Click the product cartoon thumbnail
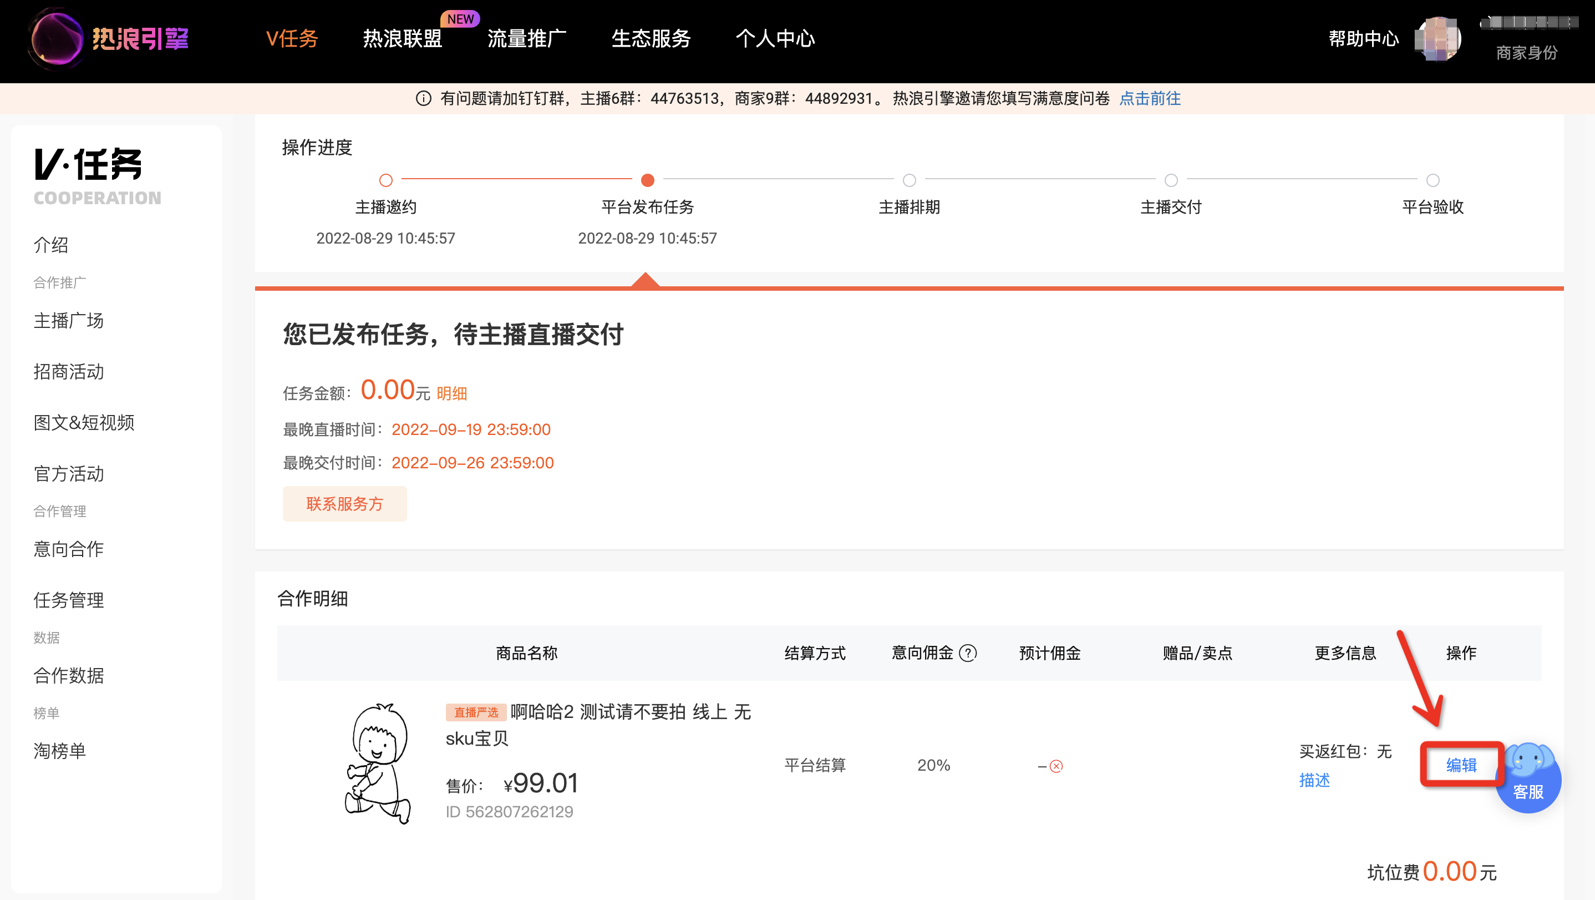1595x900 pixels. [378, 763]
